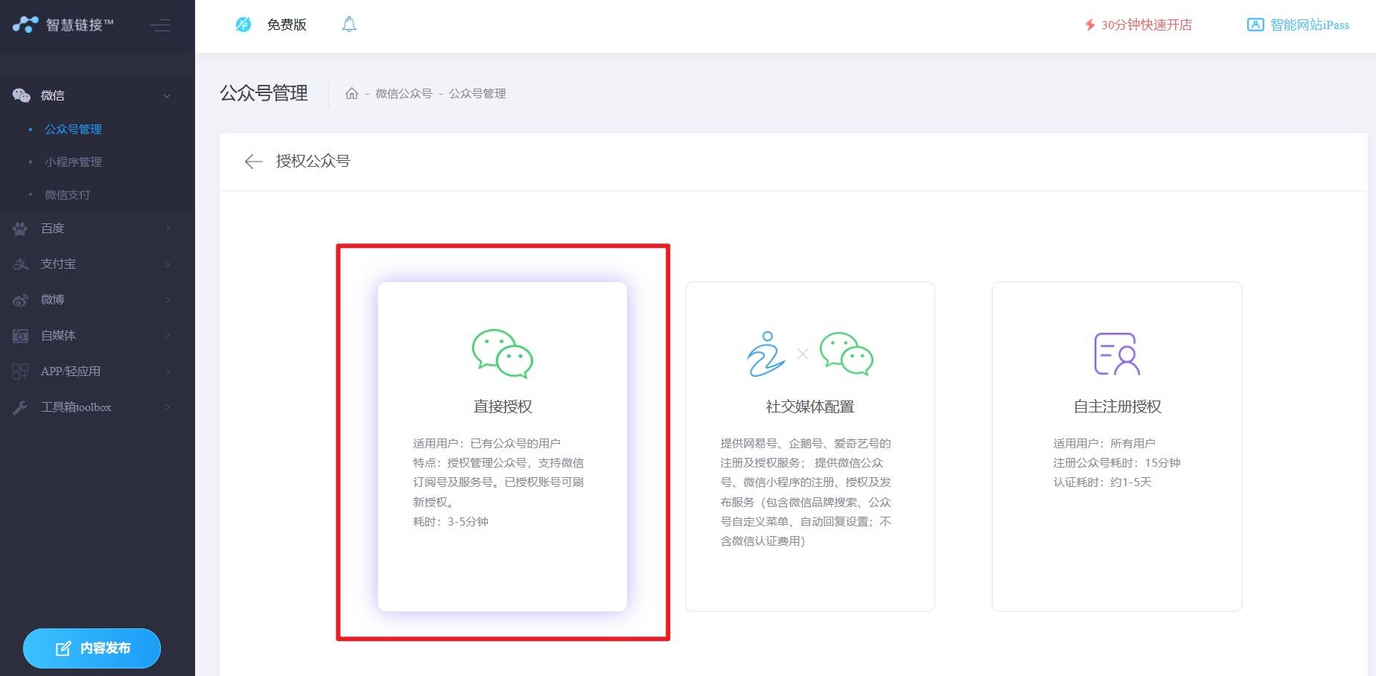The width and height of the screenshot is (1376, 676).
Task: Click the 自主注册授权 profile icon
Action: tap(1117, 354)
